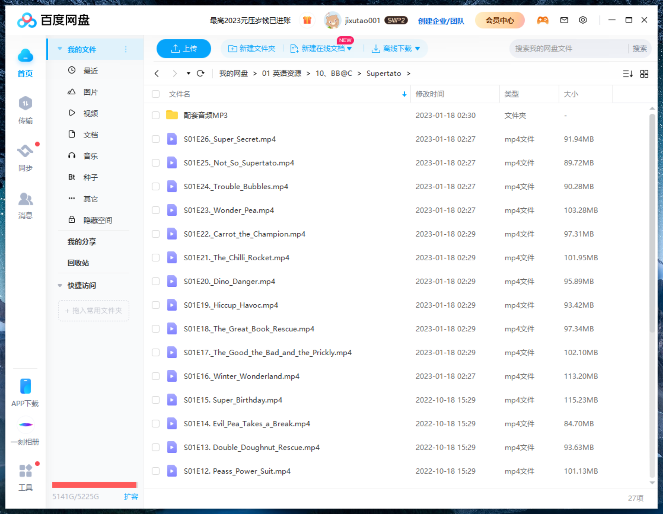The image size is (663, 514).
Task: Click the 创建企业/团队 link
Action: [x=441, y=21]
